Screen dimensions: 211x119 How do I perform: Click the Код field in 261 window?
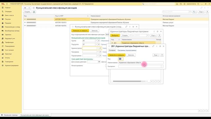point(121,59)
